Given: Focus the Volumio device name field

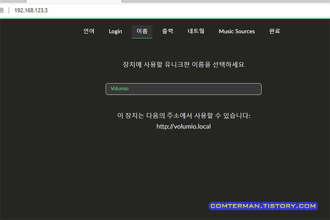Looking at the screenshot, I should (x=183, y=89).
